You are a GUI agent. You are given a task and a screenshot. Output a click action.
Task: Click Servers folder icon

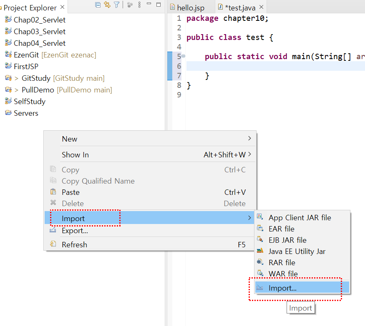tap(8, 113)
